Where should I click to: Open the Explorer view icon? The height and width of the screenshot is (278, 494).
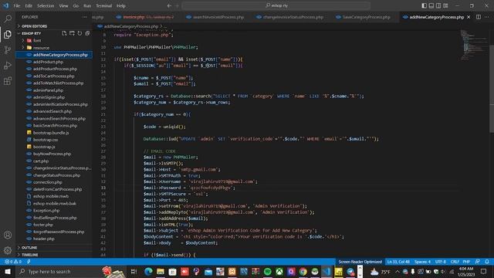pos(8,34)
